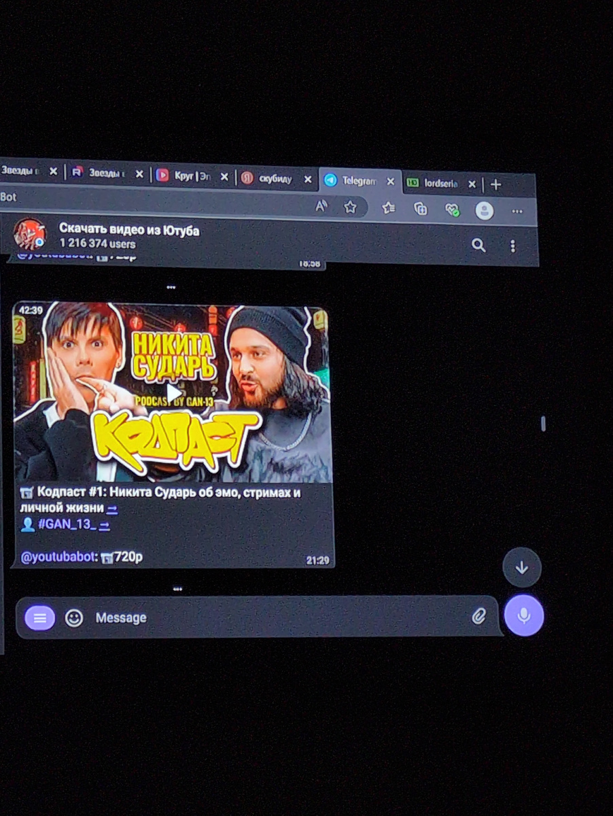Screen dimensions: 613x816
Task: Open the browser Collections icon
Action: click(421, 208)
